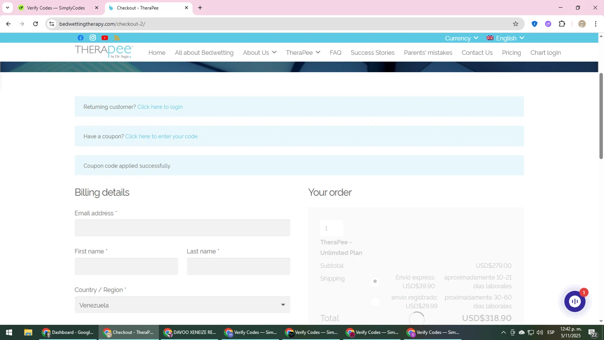Open Success Stories page
Screen dimensions: 604x340
pyautogui.click(x=372, y=53)
